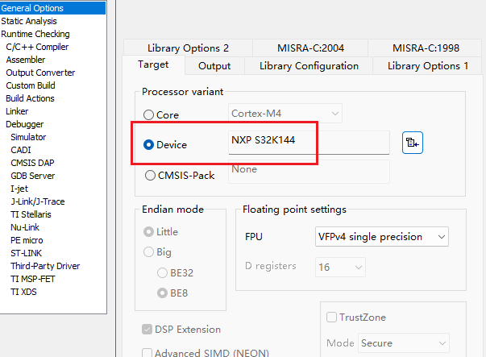Image resolution: width=486 pixels, height=357 pixels.
Task: Open I-jet driver settings
Action: pos(19,189)
